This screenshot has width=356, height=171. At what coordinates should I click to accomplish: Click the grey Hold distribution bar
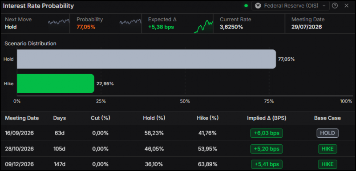pos(146,59)
